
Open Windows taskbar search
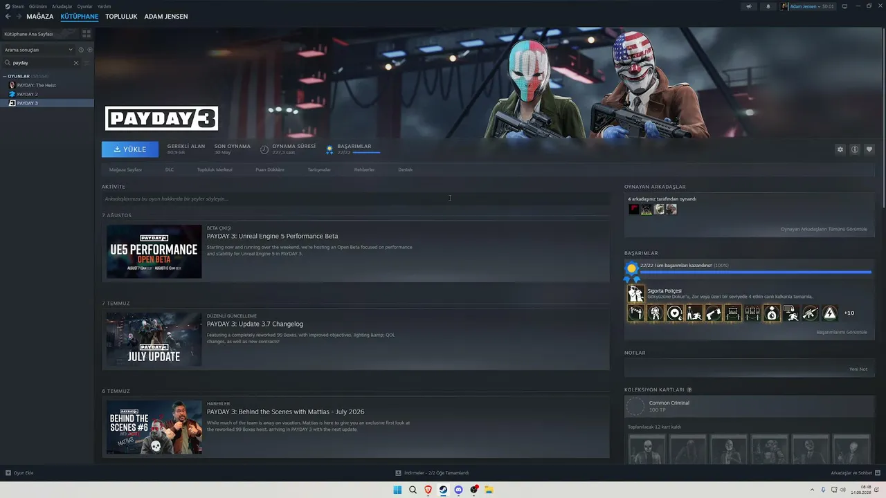click(413, 490)
